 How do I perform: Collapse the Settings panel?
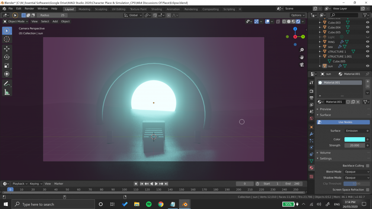325,158
